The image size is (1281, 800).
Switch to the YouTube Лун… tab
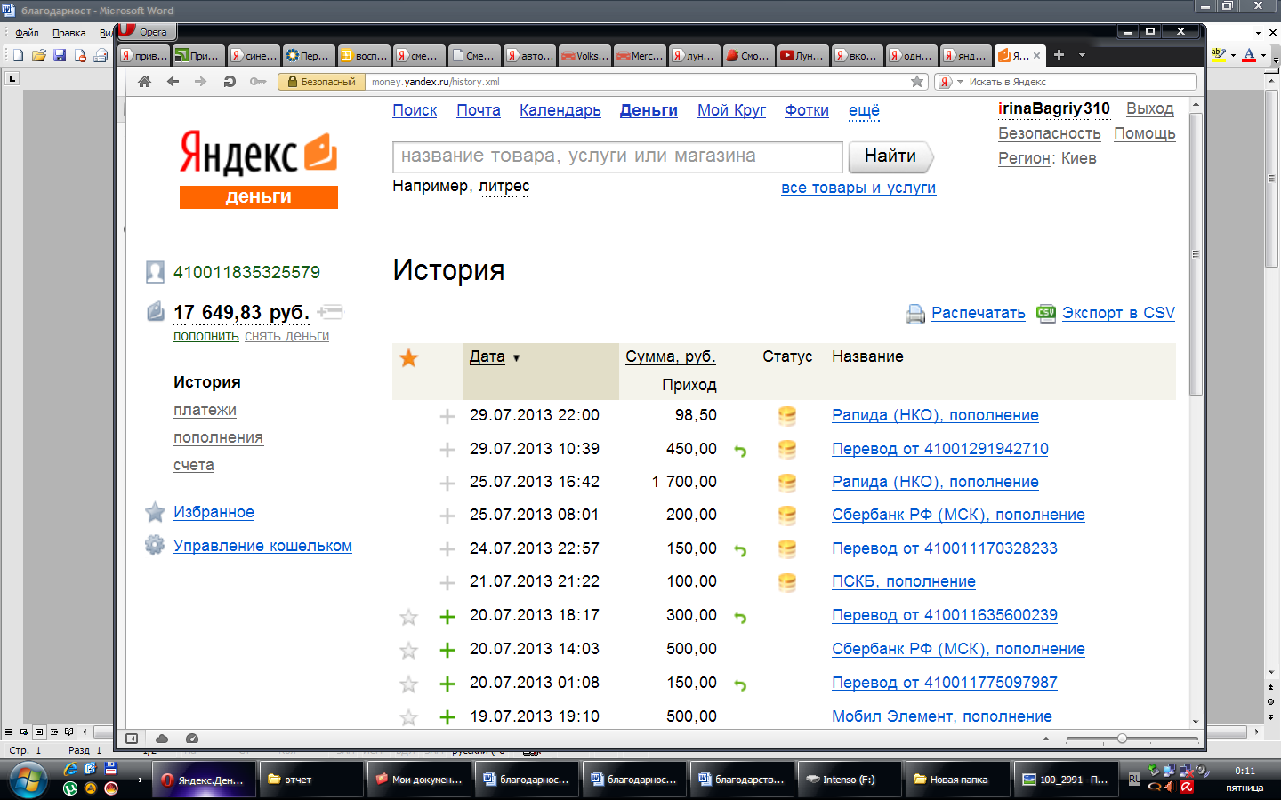[802, 55]
